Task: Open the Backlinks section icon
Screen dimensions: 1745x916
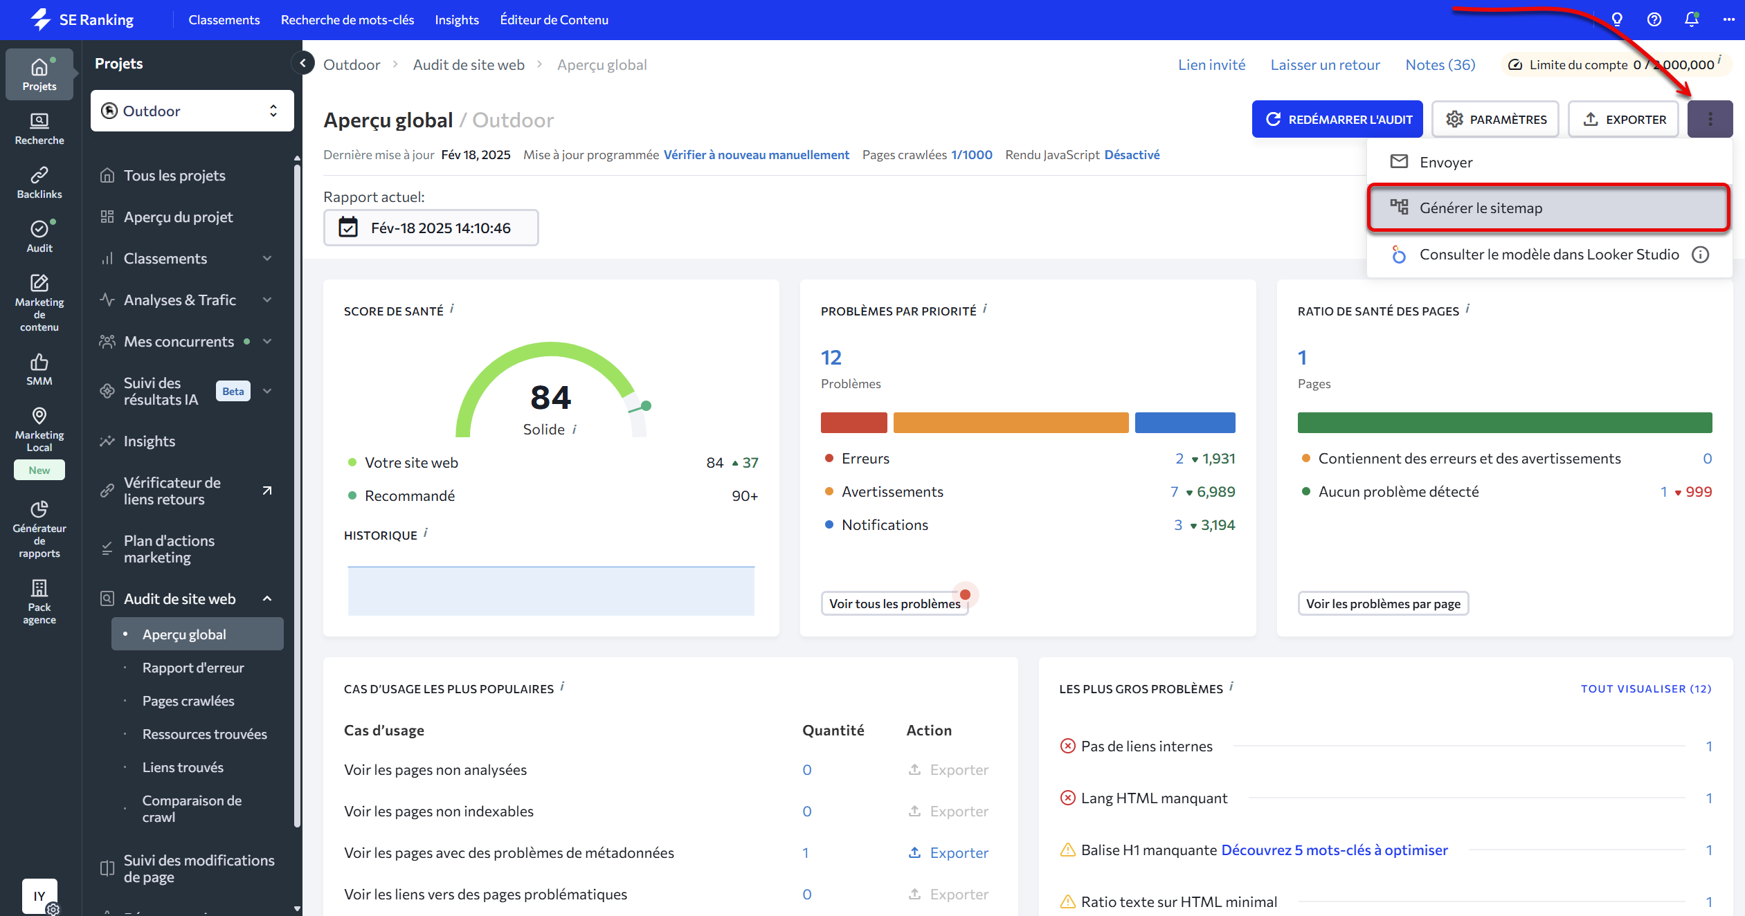Action: pos(39,183)
